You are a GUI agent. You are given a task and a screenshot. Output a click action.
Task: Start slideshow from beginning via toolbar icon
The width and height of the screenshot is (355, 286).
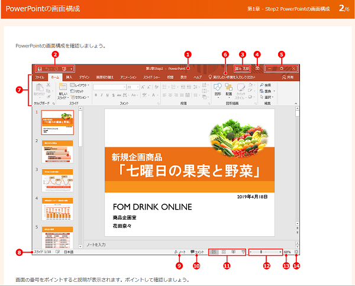click(x=64, y=69)
